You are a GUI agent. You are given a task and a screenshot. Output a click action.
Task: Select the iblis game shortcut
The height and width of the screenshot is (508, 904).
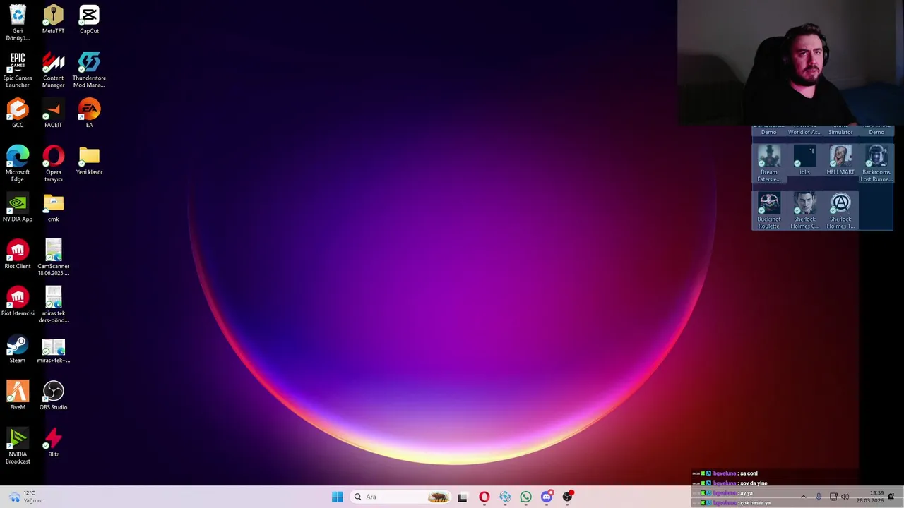[804, 160]
